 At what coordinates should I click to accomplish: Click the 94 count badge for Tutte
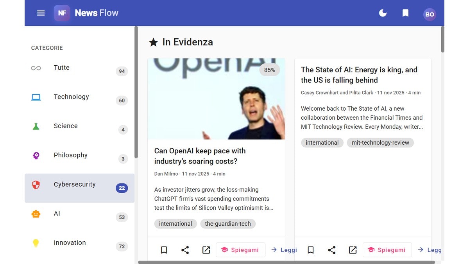(122, 71)
